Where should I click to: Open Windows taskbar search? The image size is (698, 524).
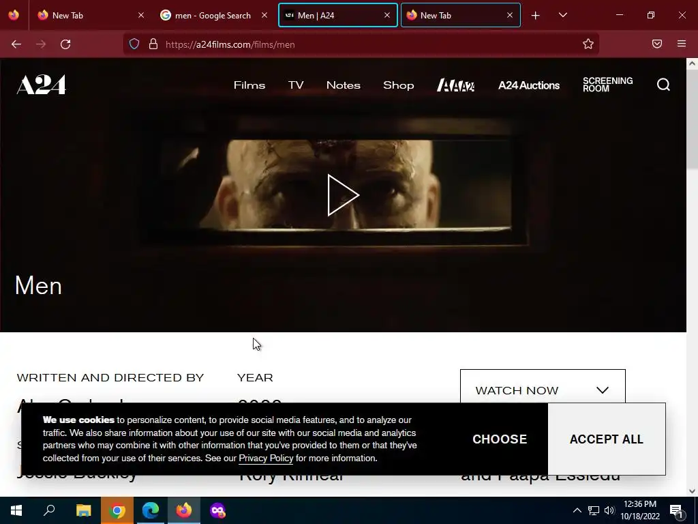[49, 510]
